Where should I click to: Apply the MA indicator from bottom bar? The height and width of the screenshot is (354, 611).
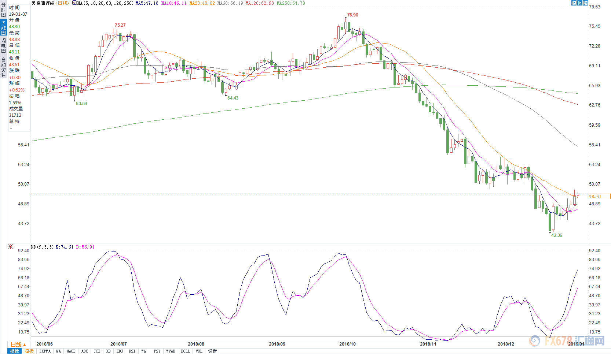point(59,351)
